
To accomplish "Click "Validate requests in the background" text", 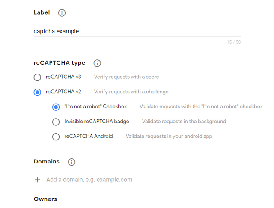I will (x=184, y=122).
